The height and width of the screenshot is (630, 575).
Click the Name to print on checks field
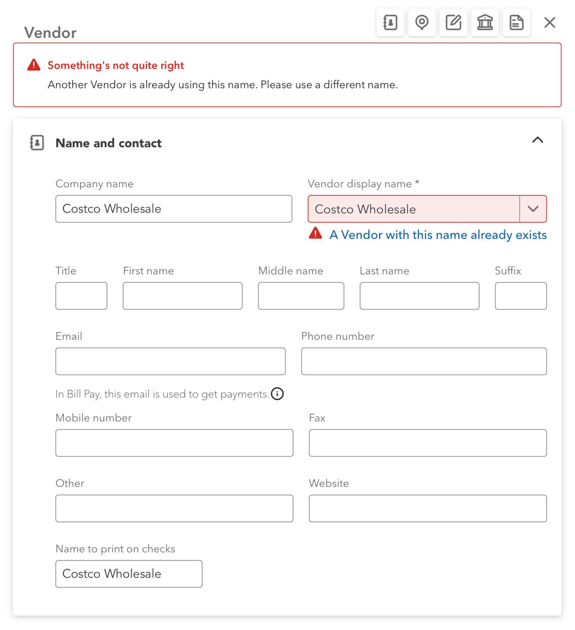(128, 574)
